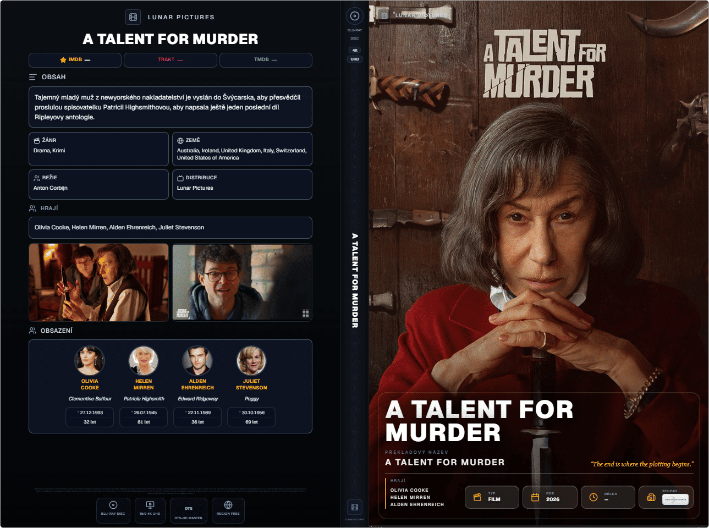Click the DTS-HD Master badge

[189, 511]
